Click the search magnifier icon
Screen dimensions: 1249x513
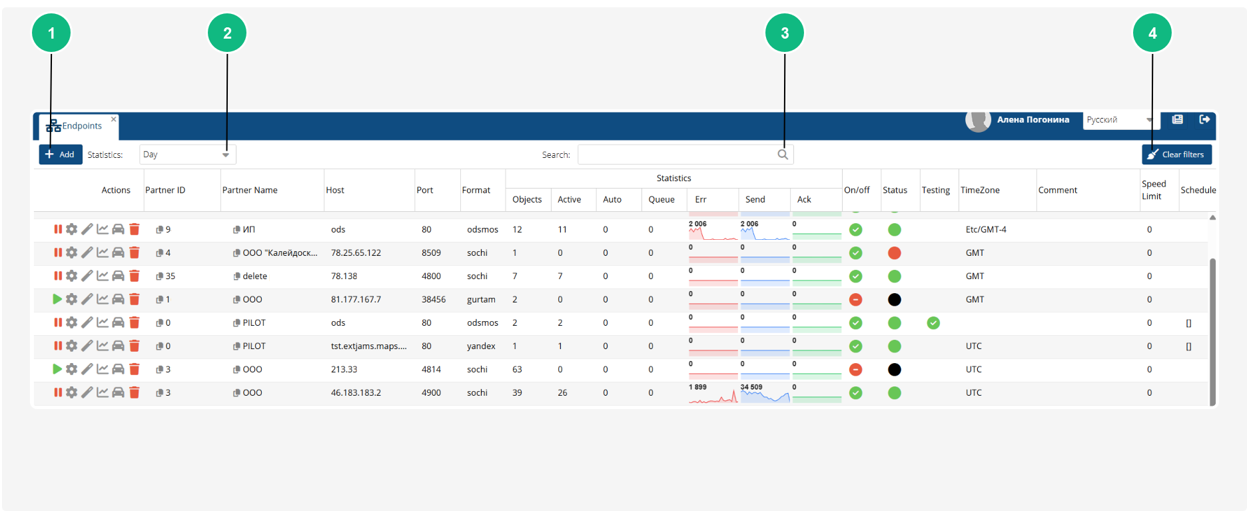(x=783, y=155)
